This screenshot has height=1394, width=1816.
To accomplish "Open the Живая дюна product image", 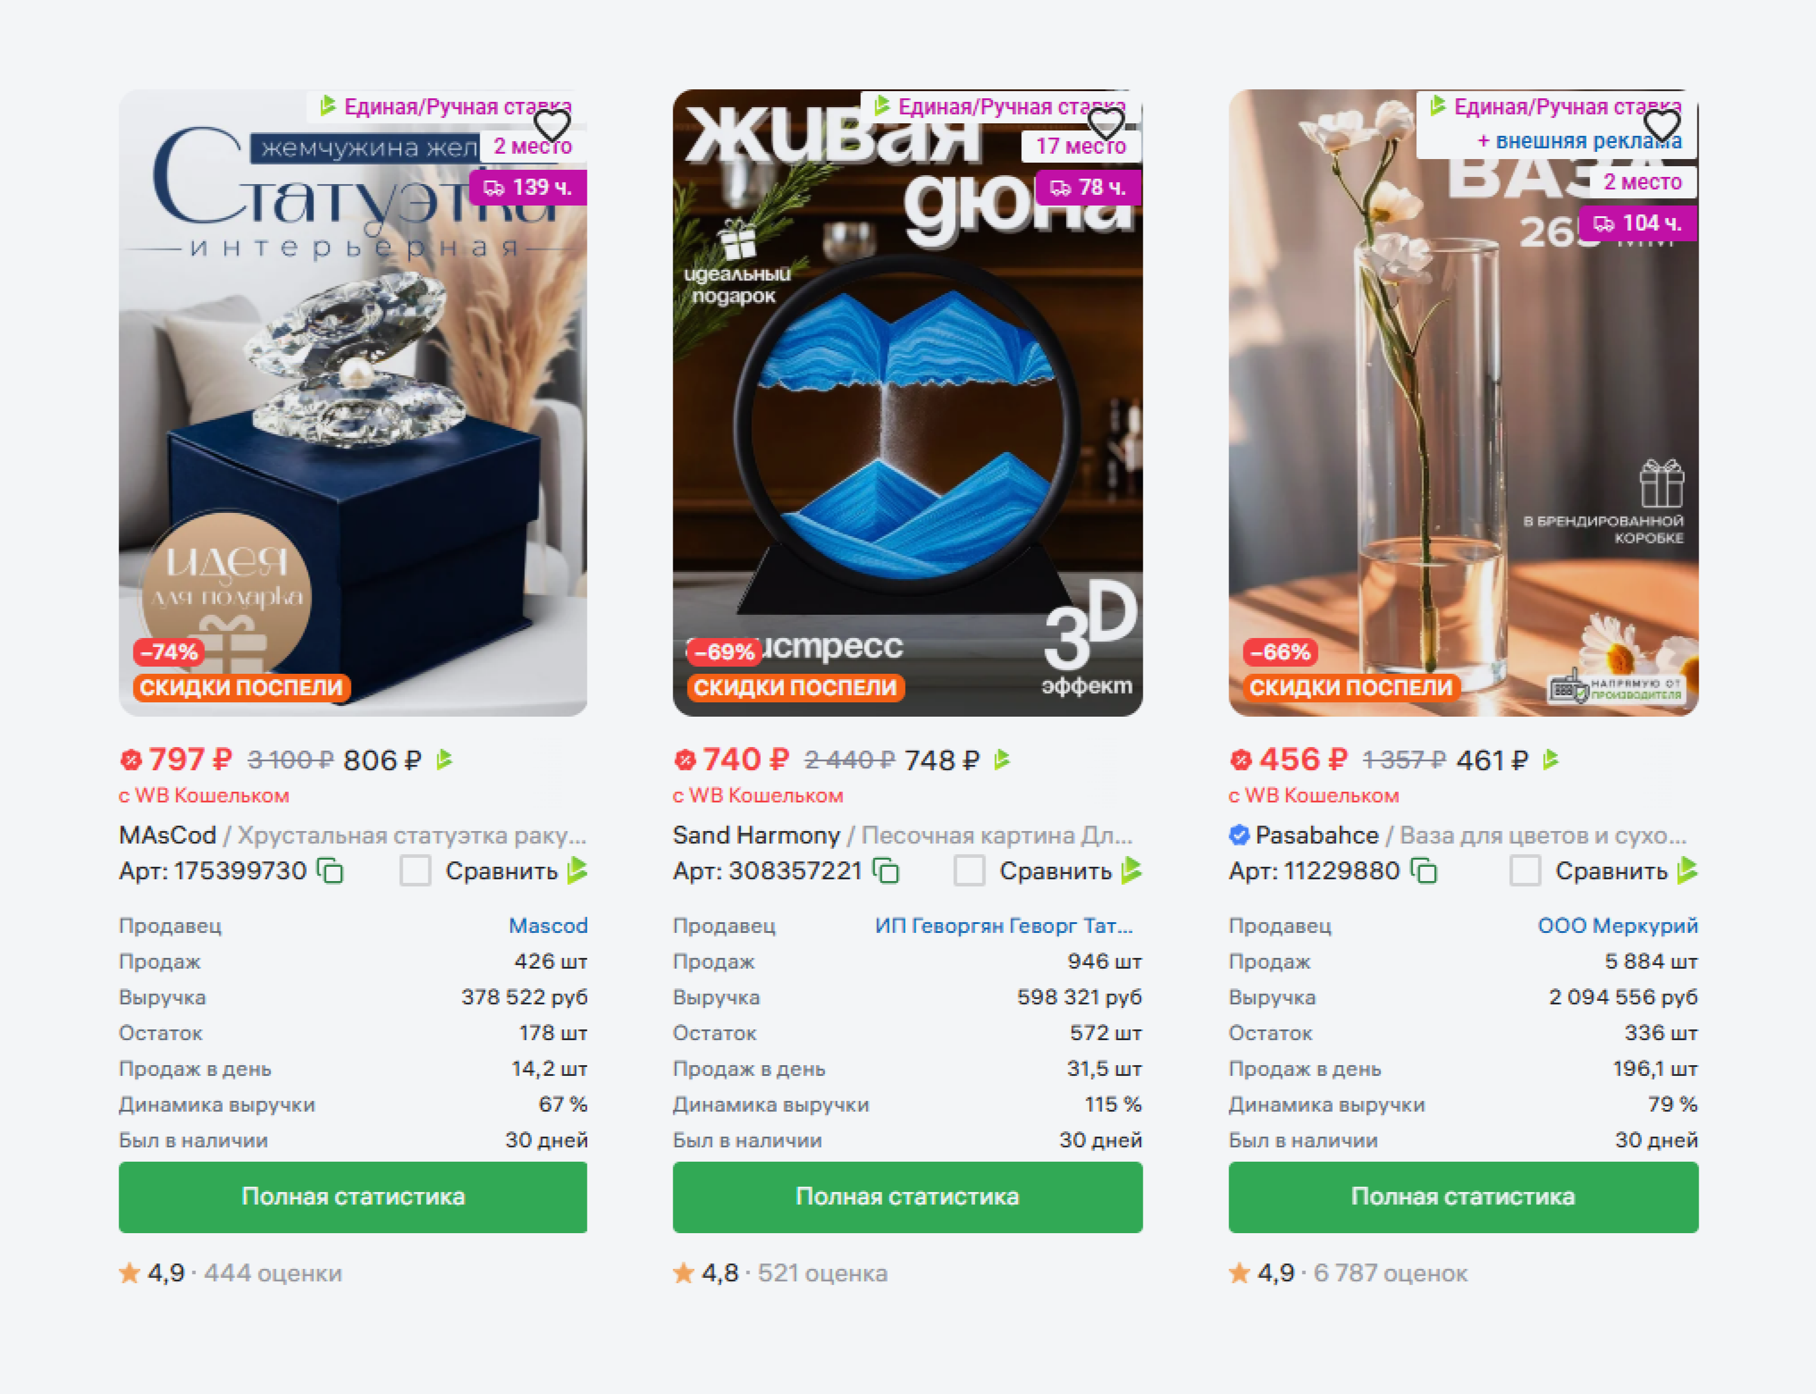I will coord(907,403).
